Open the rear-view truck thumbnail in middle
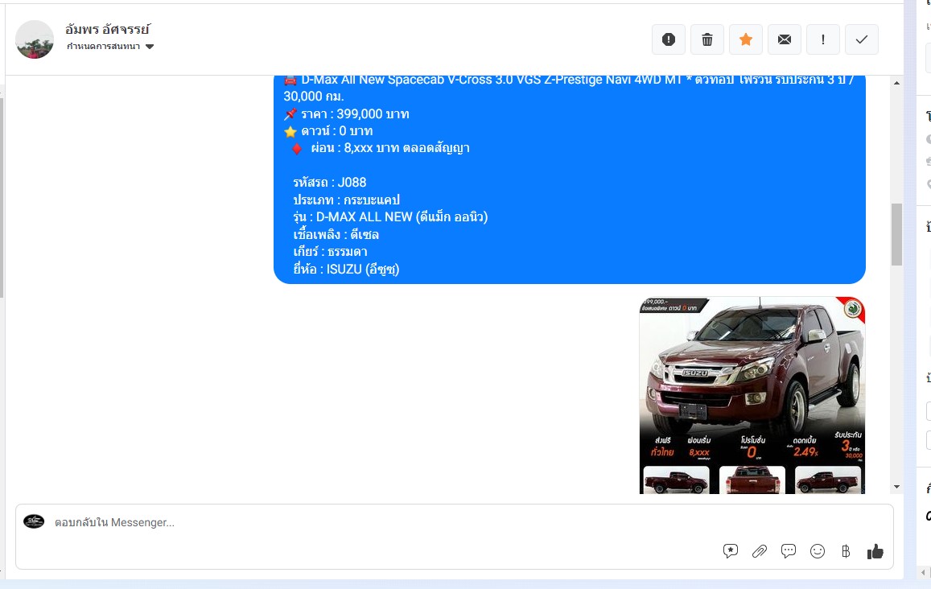The width and height of the screenshot is (931, 589). pos(752,480)
